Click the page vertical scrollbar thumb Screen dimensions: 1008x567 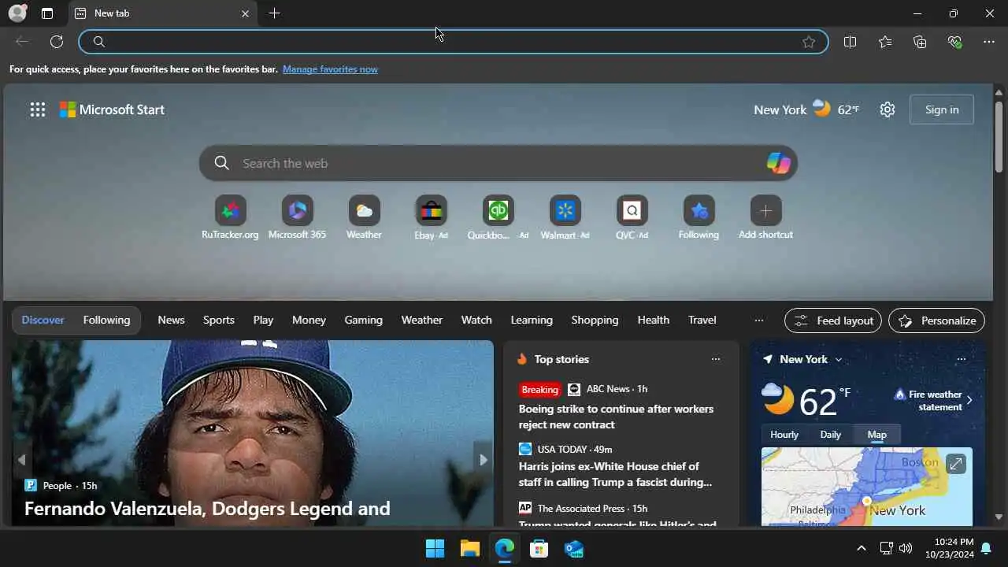coord(999,136)
